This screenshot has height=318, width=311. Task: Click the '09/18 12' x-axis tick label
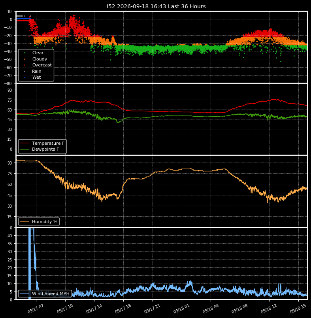268,309
